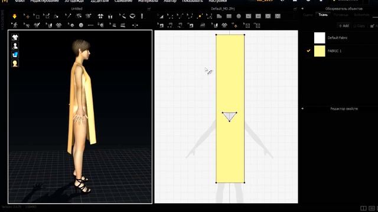Toggle the avatar display icon in the 3D viewport
The height and width of the screenshot is (212, 378).
(x=15, y=46)
